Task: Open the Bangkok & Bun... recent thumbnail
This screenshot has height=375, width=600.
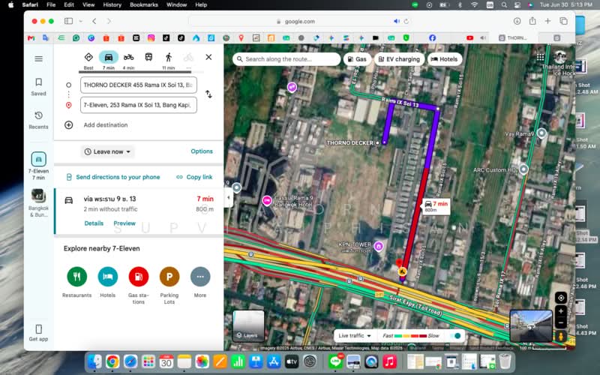Action: click(39, 202)
